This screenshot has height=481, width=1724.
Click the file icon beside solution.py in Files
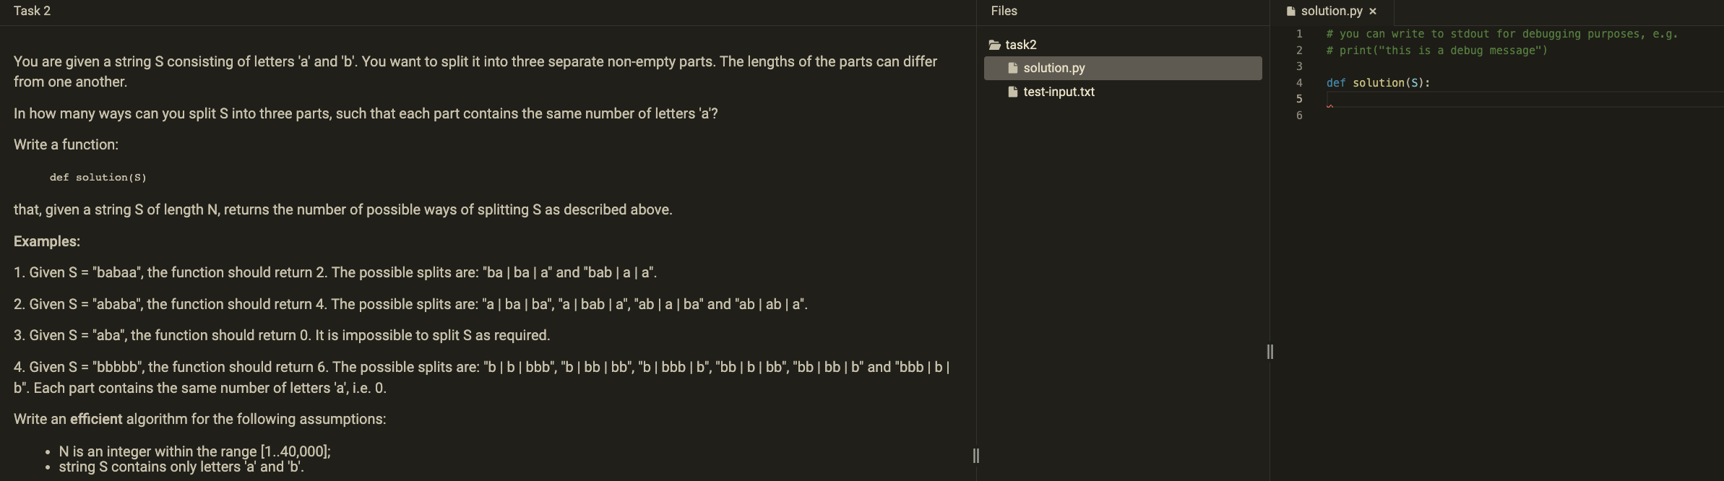tap(1013, 68)
